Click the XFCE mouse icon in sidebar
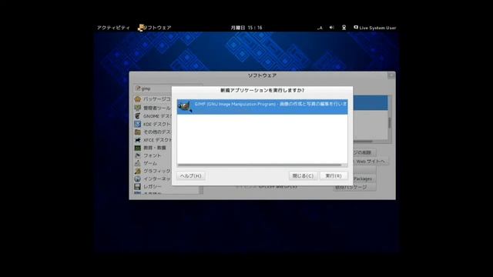Image resolution: width=493 pixels, height=277 pixels. pyautogui.click(x=137, y=140)
